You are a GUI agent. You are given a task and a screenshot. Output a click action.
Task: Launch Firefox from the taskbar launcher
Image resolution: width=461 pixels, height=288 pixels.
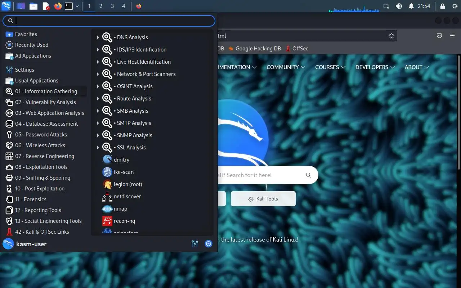58,6
